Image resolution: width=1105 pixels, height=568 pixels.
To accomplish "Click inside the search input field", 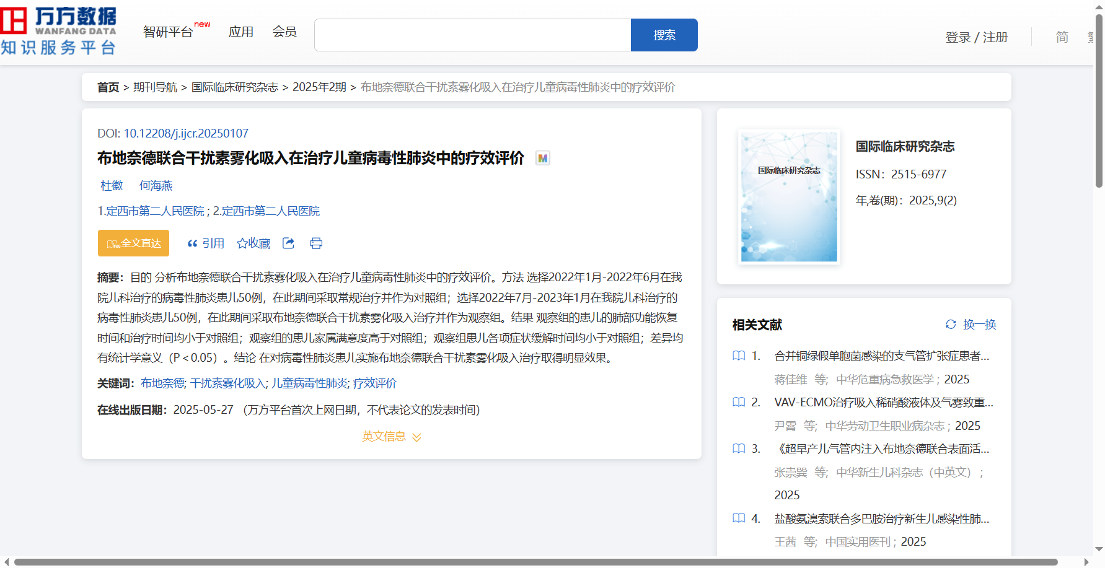I will tap(472, 35).
